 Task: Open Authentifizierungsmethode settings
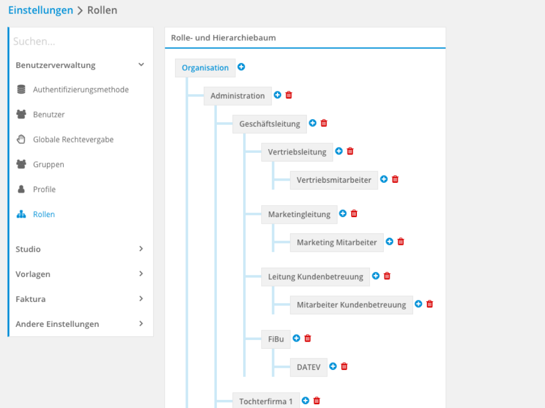coord(81,90)
